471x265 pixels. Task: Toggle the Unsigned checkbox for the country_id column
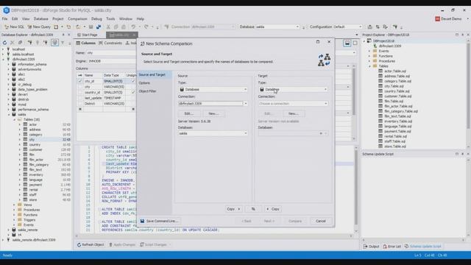(x=133, y=92)
